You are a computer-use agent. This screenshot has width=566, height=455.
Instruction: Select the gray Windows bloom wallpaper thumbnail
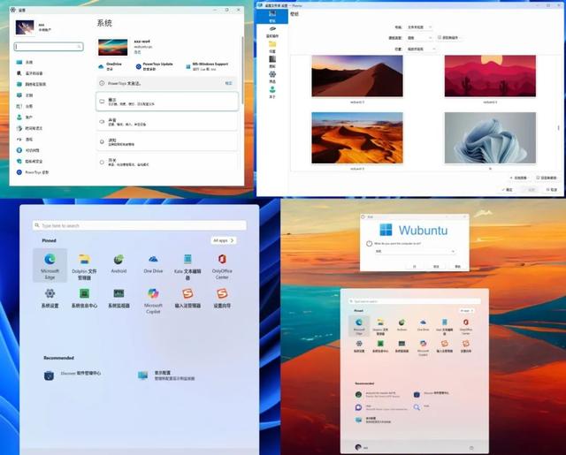(490, 138)
